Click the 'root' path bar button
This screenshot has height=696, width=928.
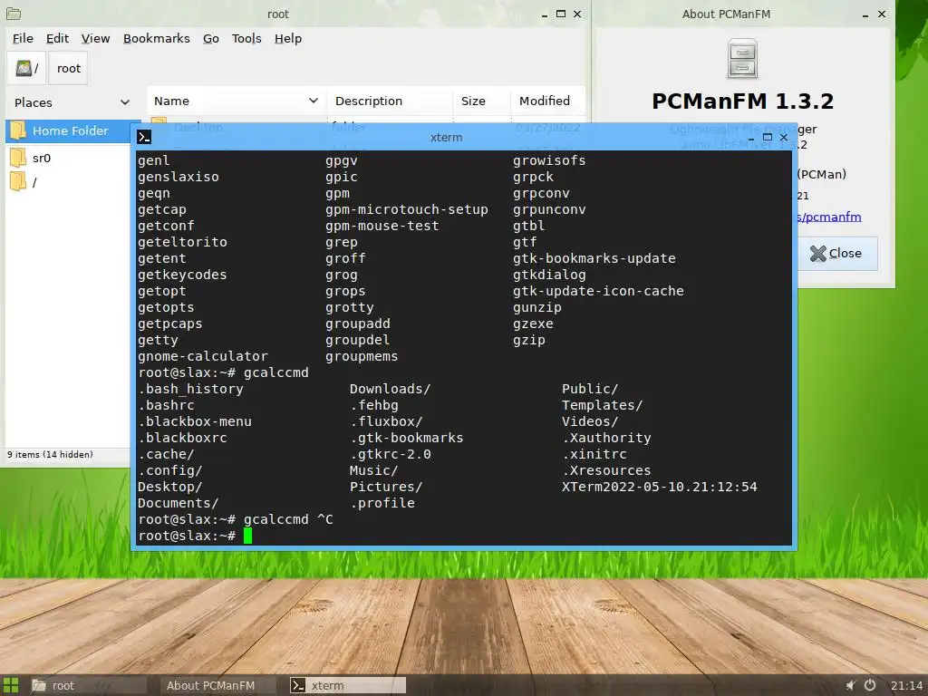pos(68,68)
